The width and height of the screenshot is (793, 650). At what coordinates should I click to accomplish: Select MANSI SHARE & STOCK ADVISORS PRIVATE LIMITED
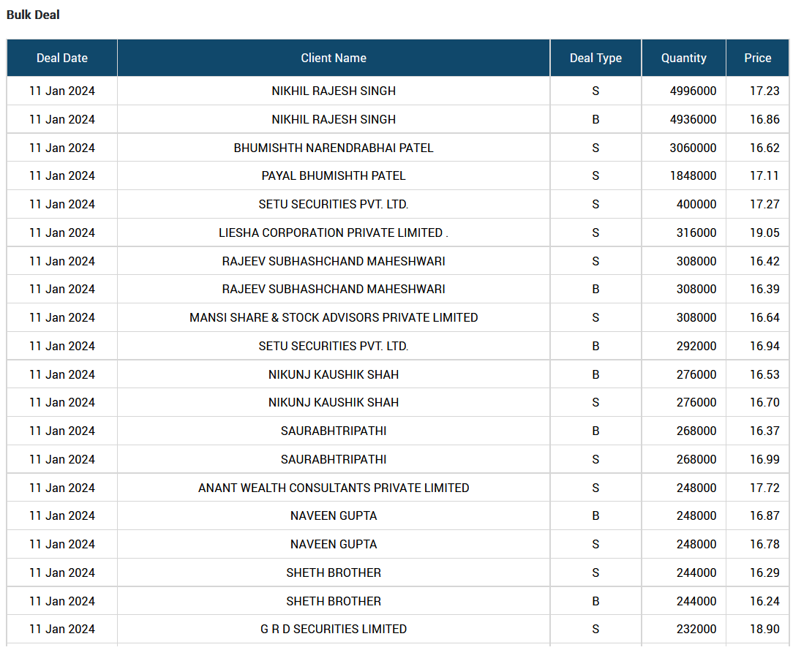click(334, 317)
